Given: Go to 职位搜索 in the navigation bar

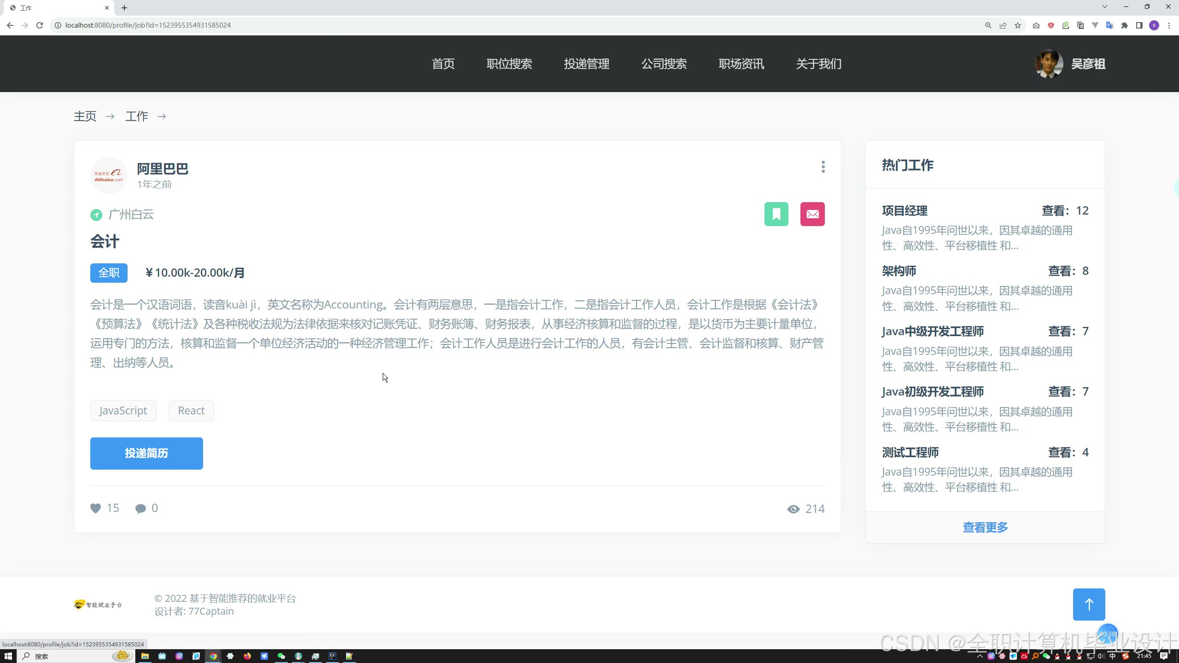Looking at the screenshot, I should point(509,64).
